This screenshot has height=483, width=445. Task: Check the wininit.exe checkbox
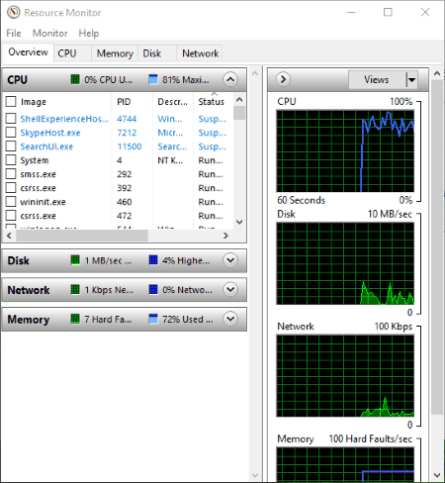pyautogui.click(x=11, y=202)
